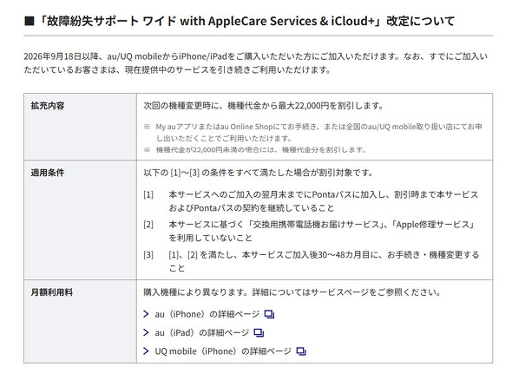
Task: Click footnote 機種代金が22,000円未満の場合には
Action: click(x=254, y=150)
